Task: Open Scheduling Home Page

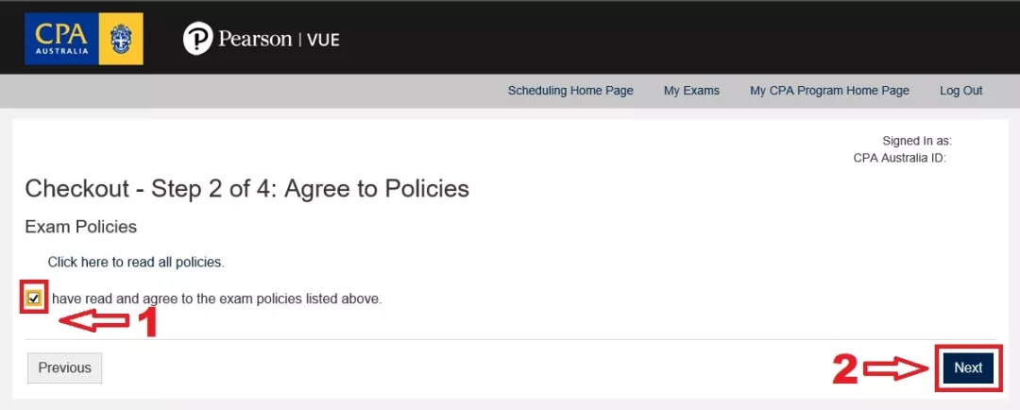Action: pos(570,91)
